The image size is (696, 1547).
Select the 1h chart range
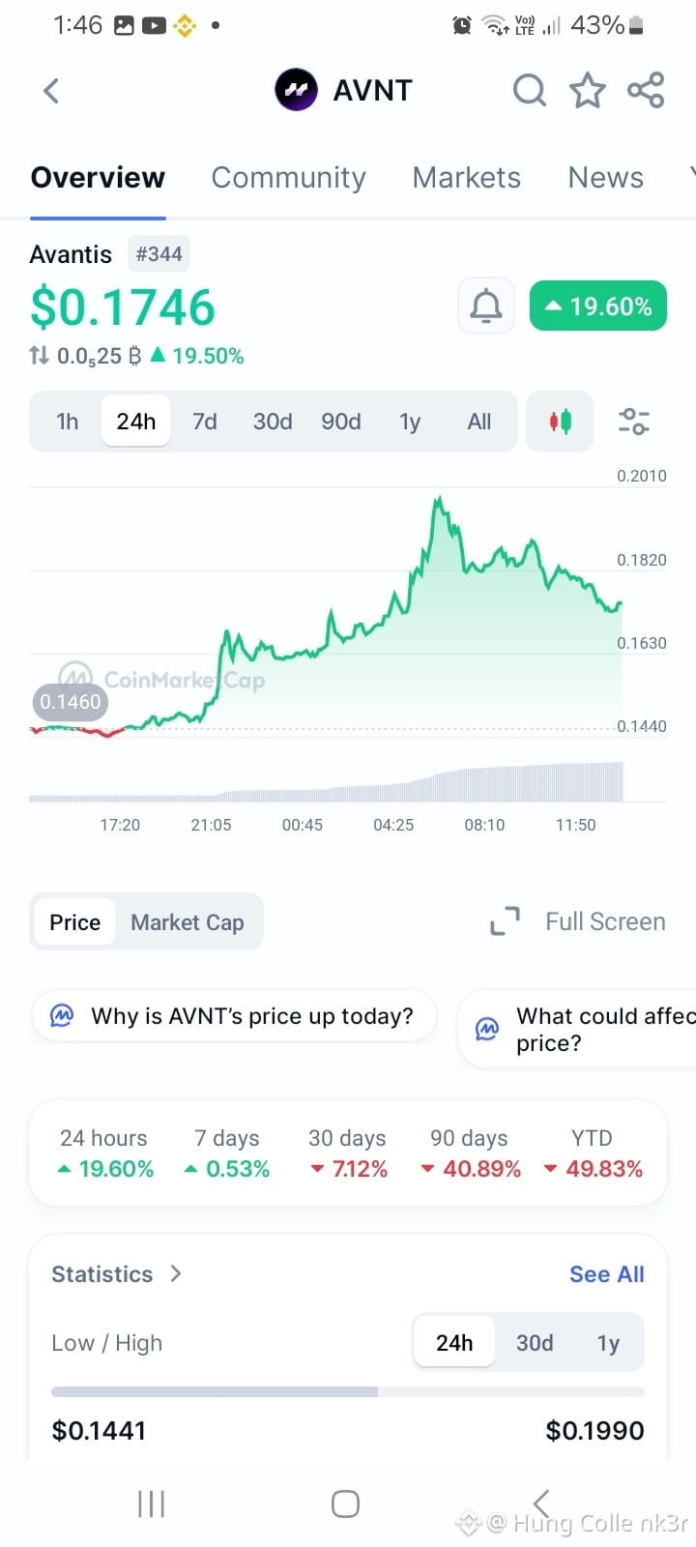tap(68, 422)
